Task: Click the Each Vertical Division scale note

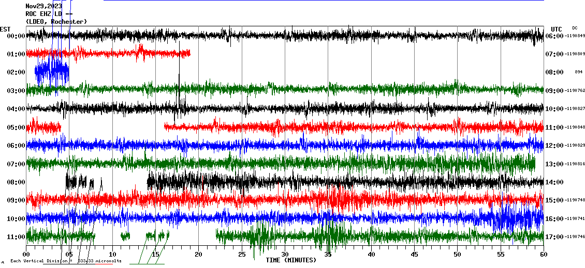Action: click(x=66, y=261)
